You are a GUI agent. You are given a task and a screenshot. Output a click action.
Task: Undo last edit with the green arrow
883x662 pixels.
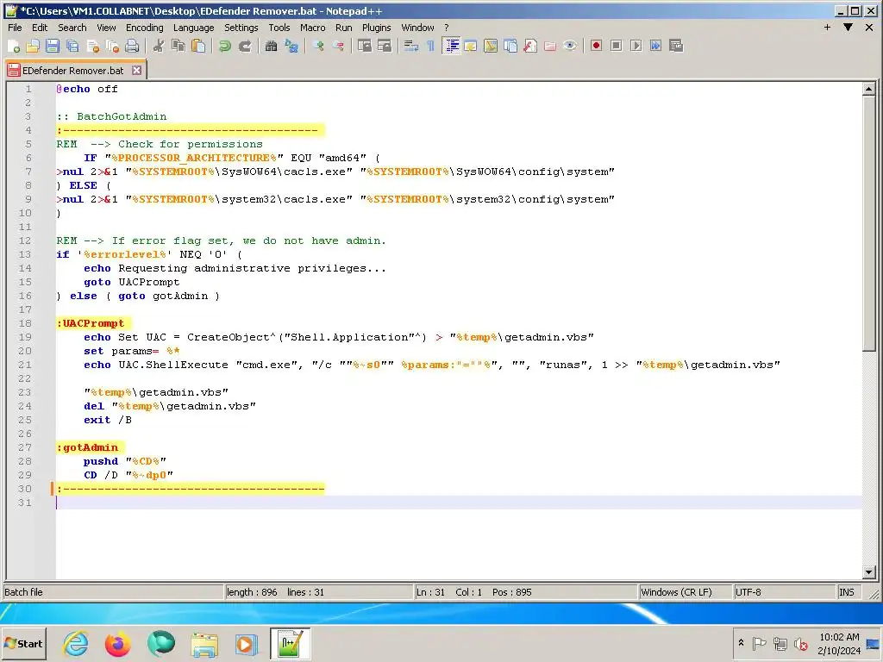coord(225,47)
